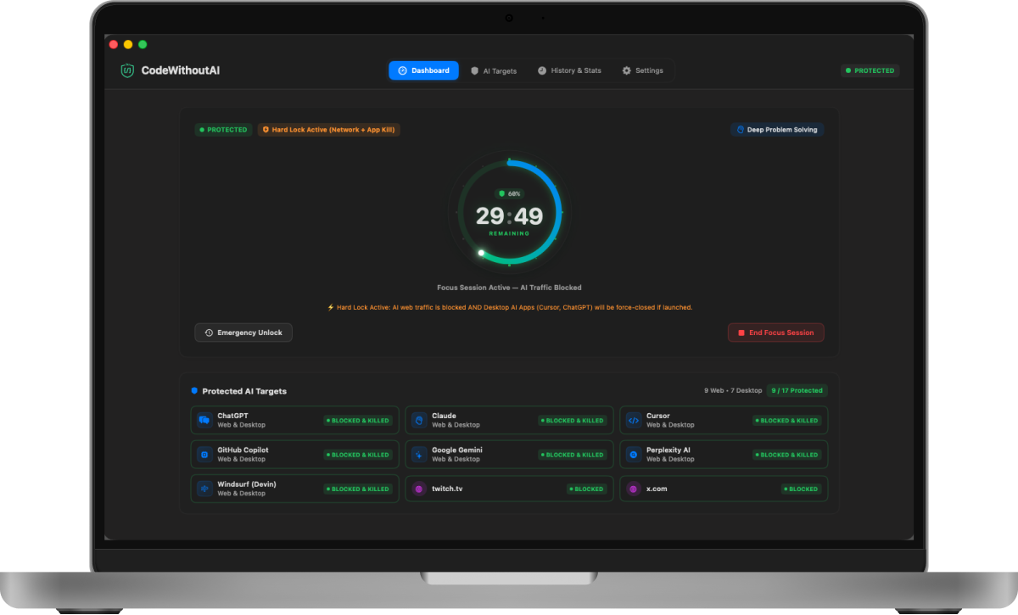
Task: Click the History & Stats clock icon
Action: point(542,70)
